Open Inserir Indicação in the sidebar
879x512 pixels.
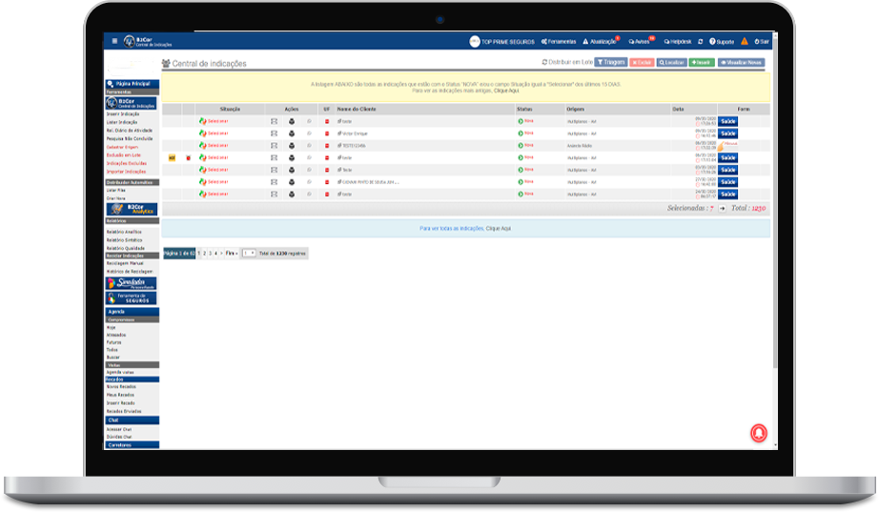pos(123,113)
